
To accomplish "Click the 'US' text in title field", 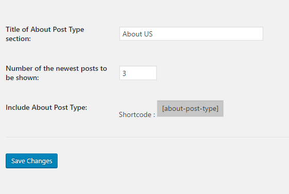I will [x=149, y=34].
